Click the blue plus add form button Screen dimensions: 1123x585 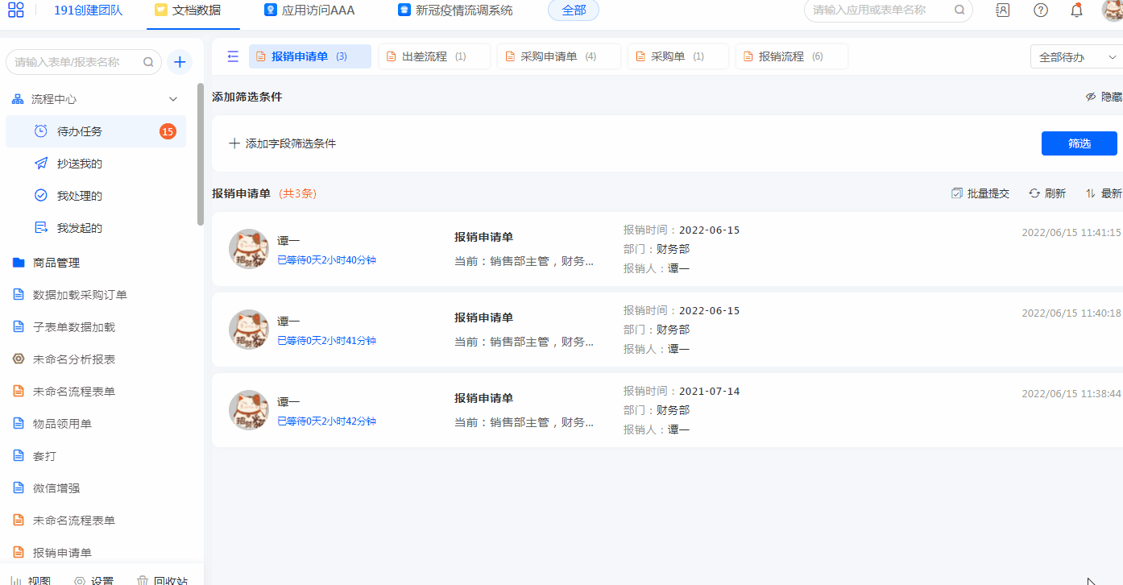(180, 62)
